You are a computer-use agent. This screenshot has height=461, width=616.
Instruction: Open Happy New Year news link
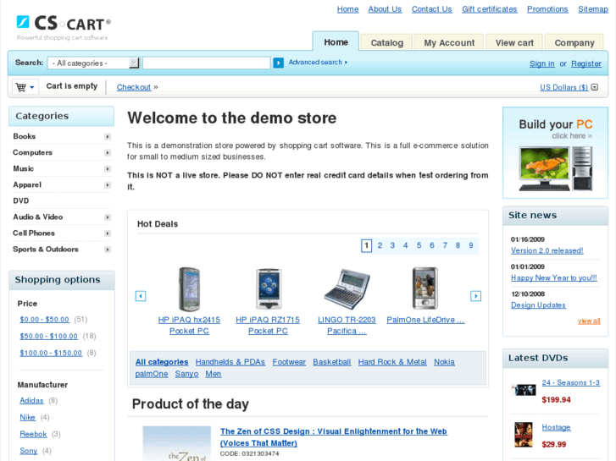pyautogui.click(x=554, y=277)
